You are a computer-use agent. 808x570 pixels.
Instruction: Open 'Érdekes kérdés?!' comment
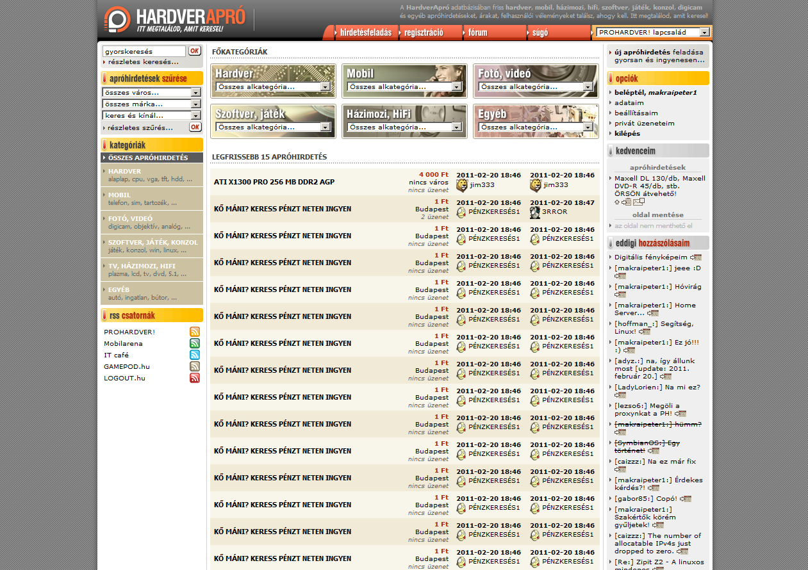659,484
